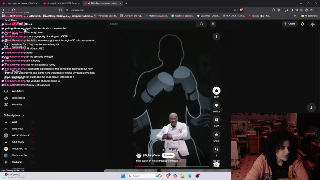Switch to 'Hunting for the SMELLIEST Gamer' tab
Image resolution: width=320 pixels, height=180 pixels.
pos(61,3)
